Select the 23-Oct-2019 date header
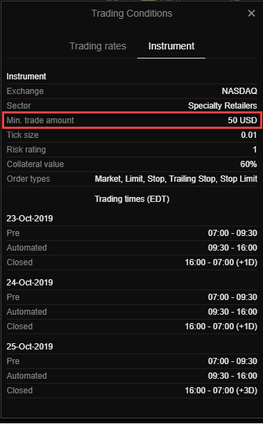This screenshot has width=263, height=424. [x=30, y=218]
